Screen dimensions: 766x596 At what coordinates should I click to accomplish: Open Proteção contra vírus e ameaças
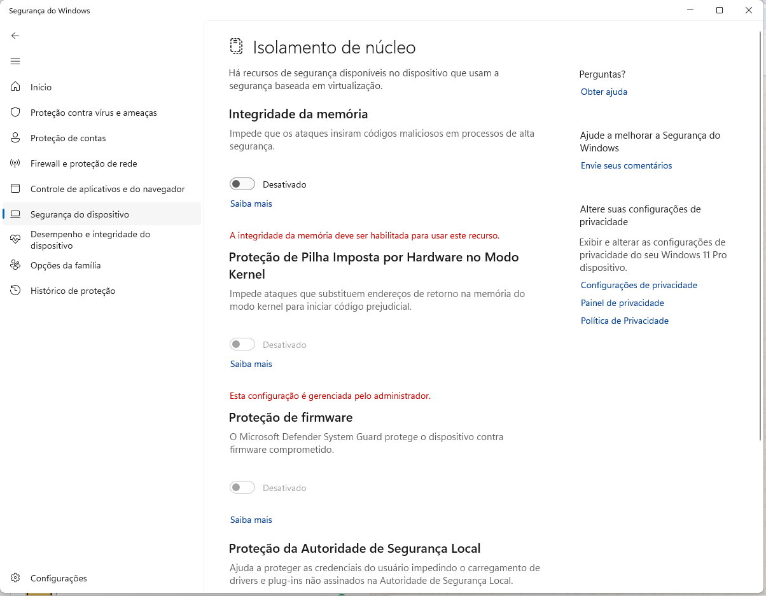102,113
